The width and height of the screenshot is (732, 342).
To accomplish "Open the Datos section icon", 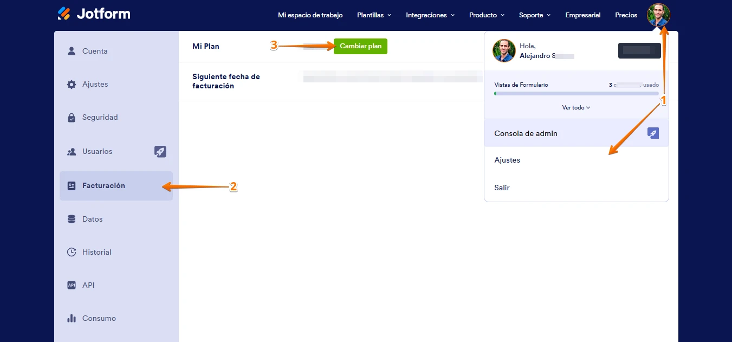I will pos(71,218).
